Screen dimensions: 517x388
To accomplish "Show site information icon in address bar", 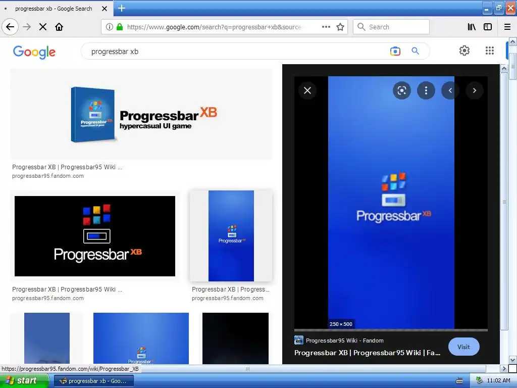I will [109, 27].
